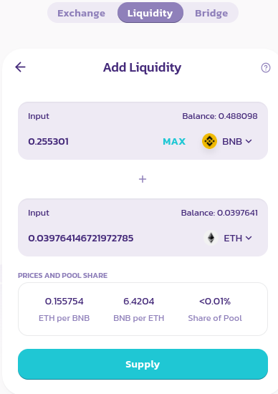Screen dimensions: 278x394
Task: Go to the Bridge tab
Action: [x=211, y=13]
